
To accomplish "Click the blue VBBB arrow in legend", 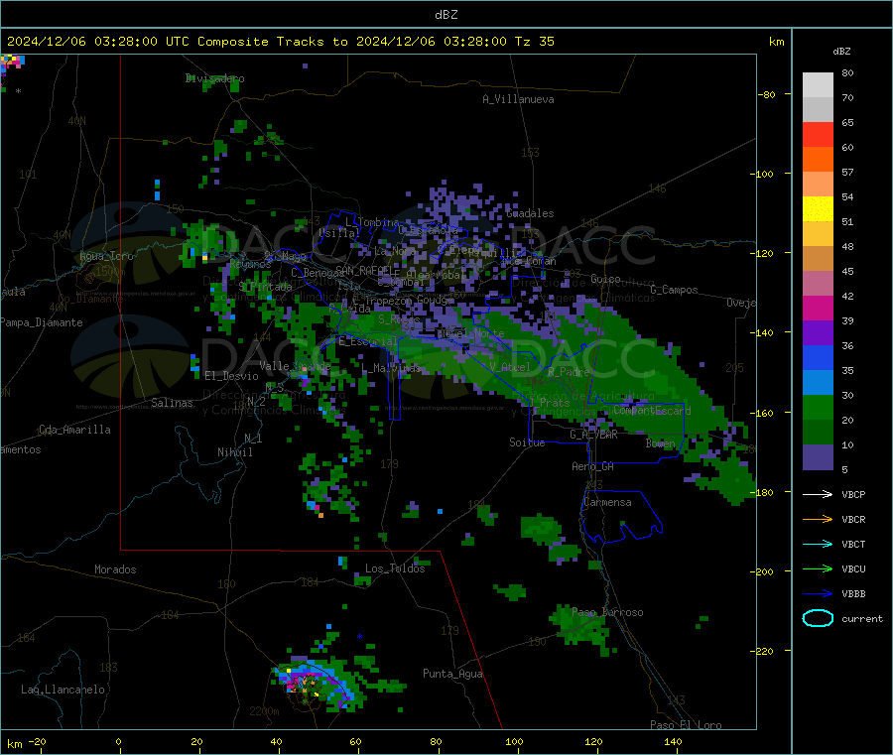I will coord(818,593).
